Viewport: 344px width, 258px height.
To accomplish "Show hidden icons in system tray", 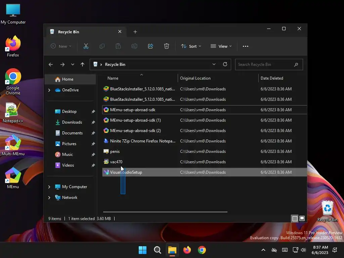I will click(263, 250).
